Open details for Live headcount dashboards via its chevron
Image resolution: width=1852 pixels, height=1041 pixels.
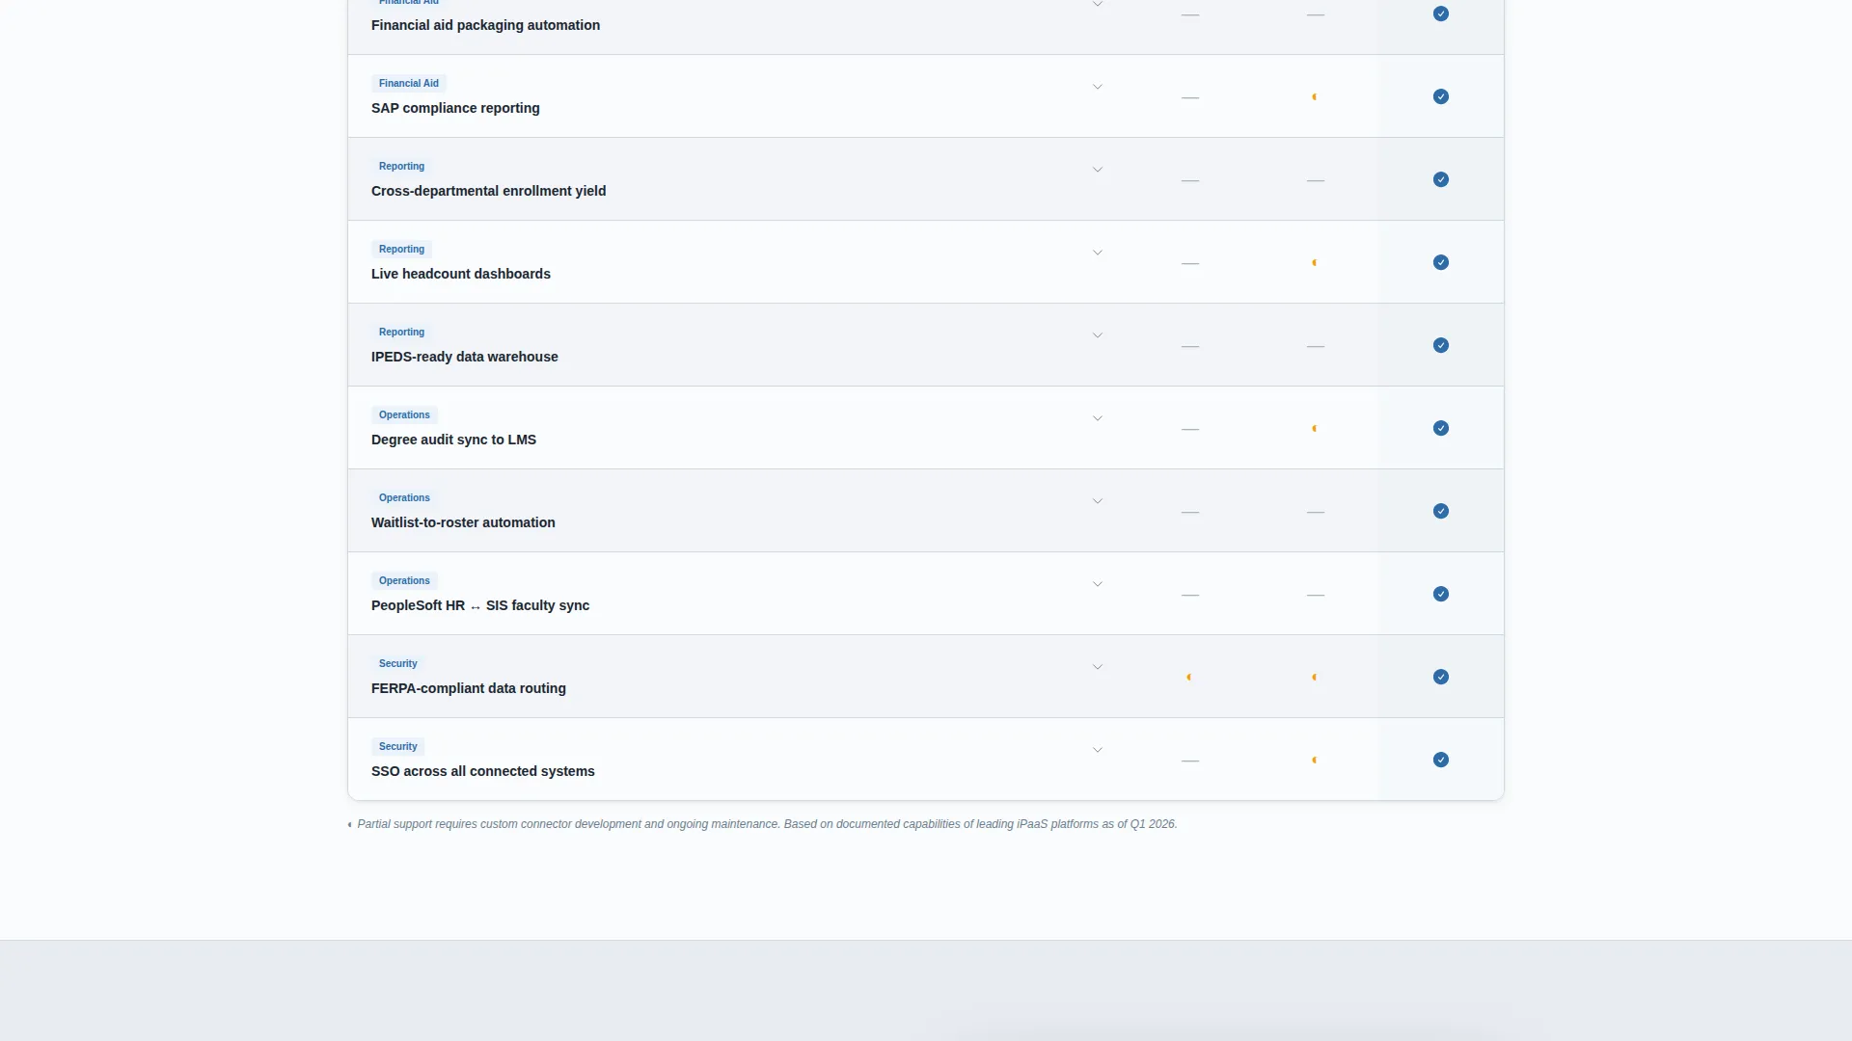(1098, 254)
